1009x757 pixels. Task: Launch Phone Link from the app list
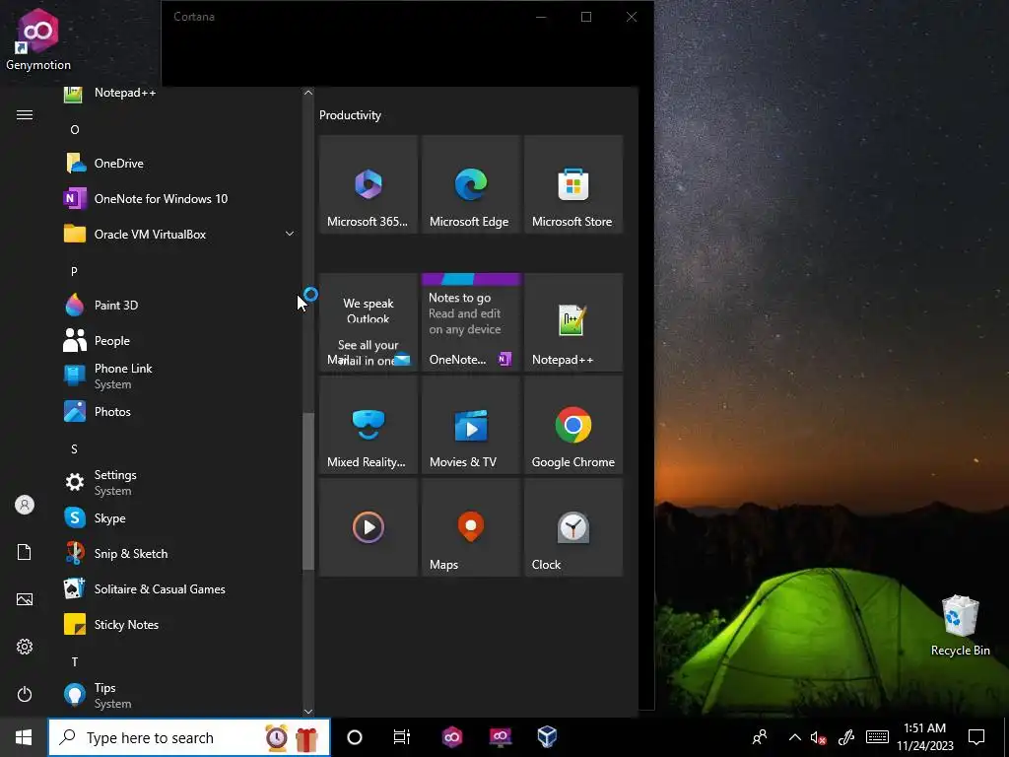coord(180,376)
